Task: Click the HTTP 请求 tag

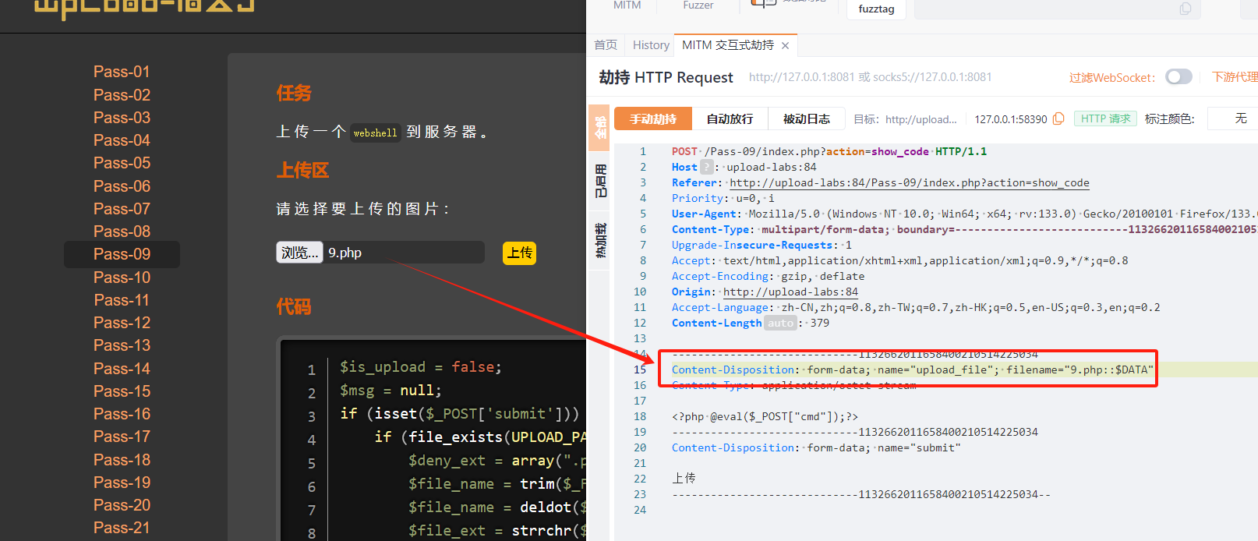Action: click(1105, 118)
